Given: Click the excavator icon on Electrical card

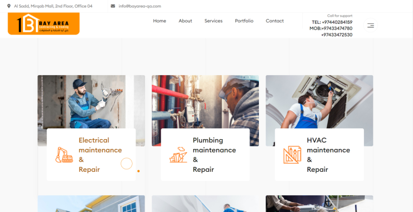Looking at the screenshot, I should pyautogui.click(x=64, y=155).
